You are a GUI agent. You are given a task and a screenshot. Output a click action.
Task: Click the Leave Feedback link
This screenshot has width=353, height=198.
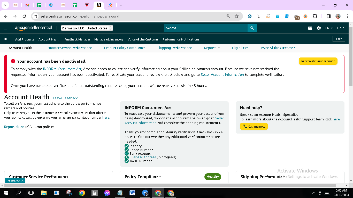[65, 98]
